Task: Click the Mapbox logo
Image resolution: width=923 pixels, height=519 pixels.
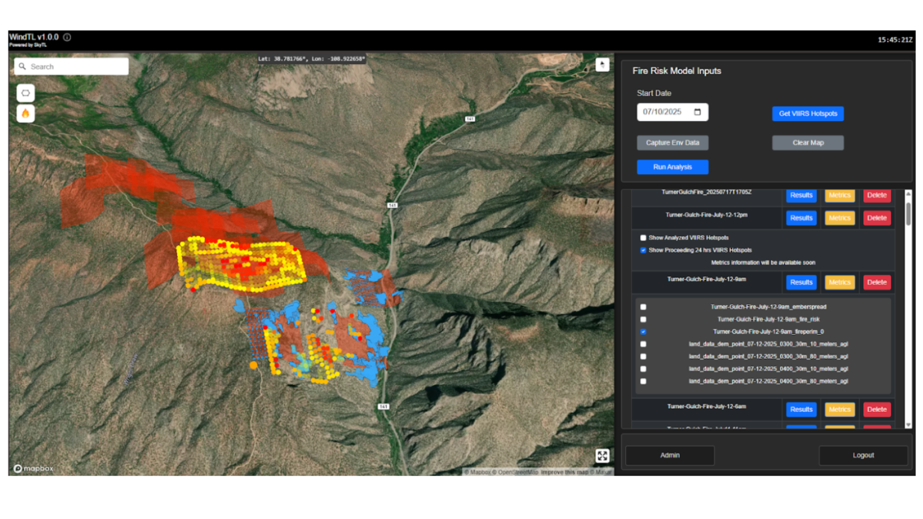Action: [33, 468]
